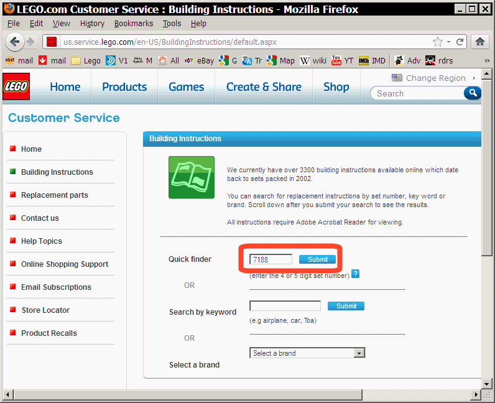Click the green Building Instructions book image
Viewport: 495px width, 403px height.
(192, 177)
